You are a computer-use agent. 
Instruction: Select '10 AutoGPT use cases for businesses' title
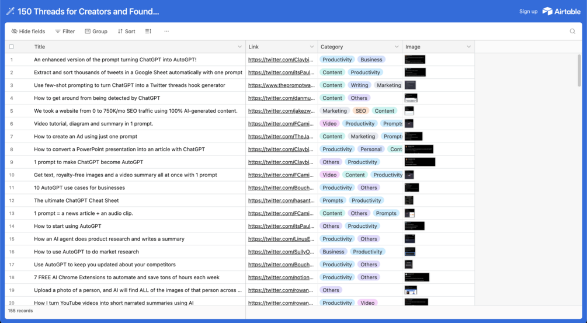point(79,188)
